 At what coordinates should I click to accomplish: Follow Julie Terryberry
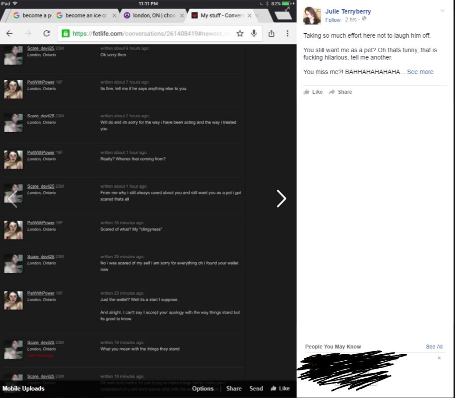click(332, 20)
